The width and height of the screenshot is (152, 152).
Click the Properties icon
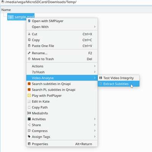click(29, 144)
